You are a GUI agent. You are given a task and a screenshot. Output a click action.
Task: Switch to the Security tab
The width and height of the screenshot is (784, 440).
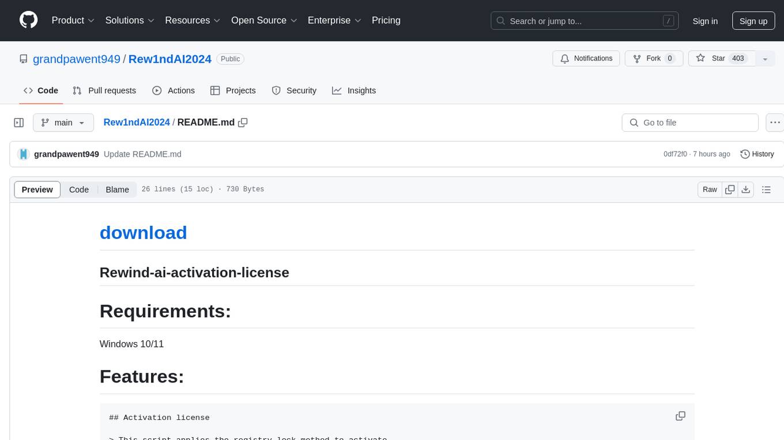tap(294, 90)
